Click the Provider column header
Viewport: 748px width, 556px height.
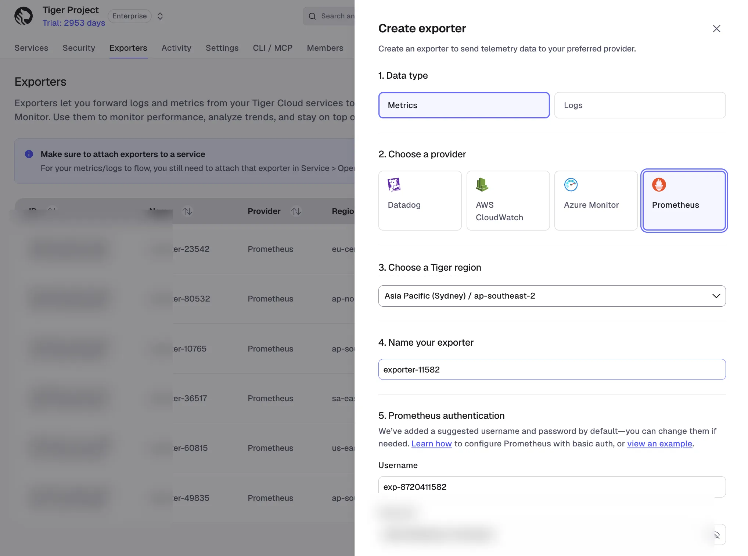[264, 211]
